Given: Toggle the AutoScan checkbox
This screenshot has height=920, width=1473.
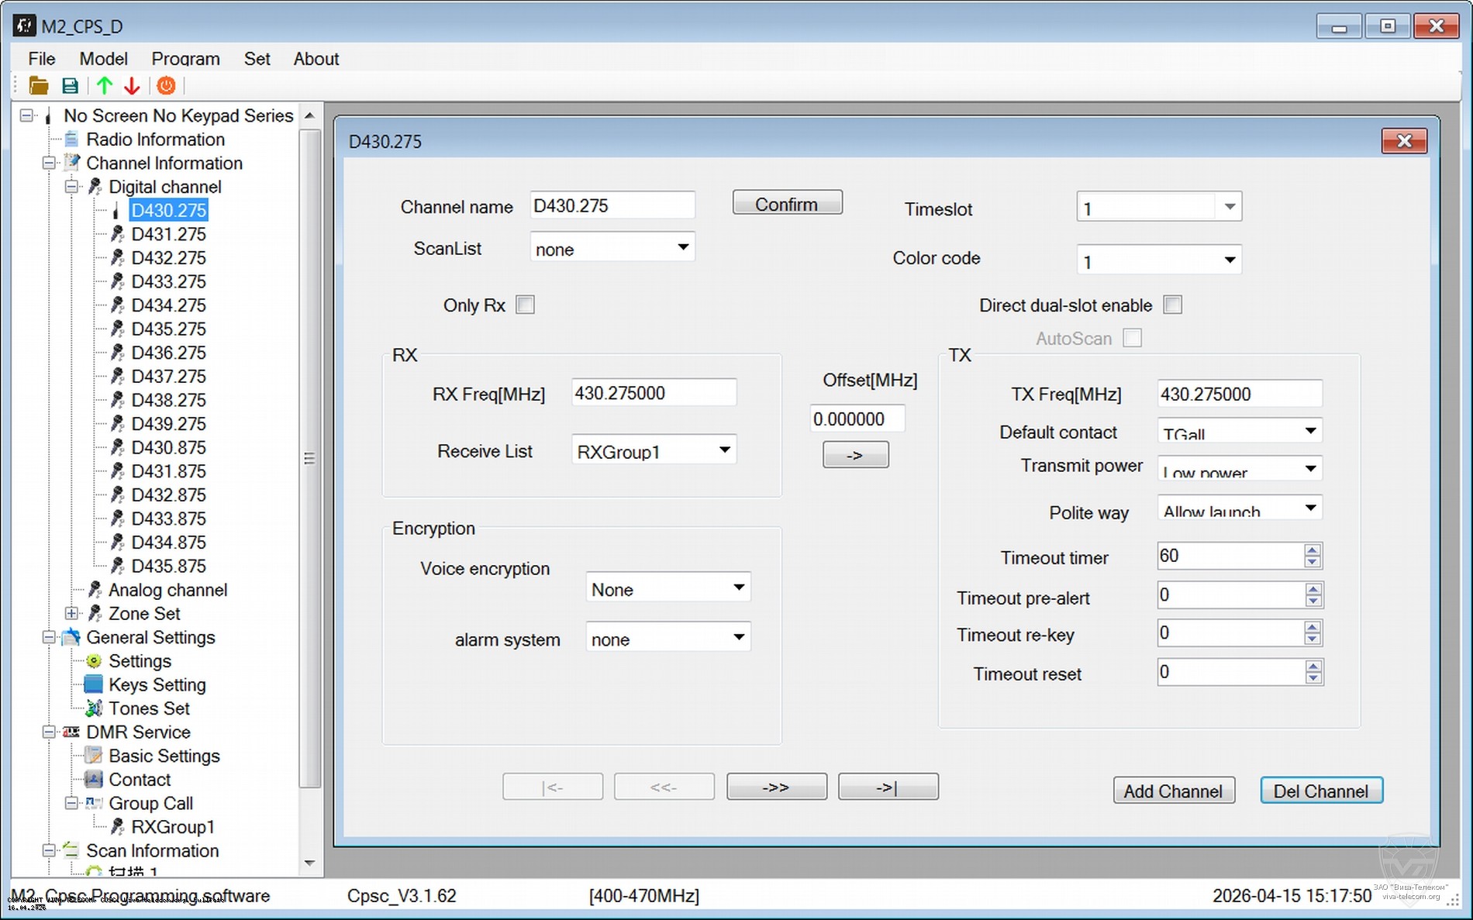Looking at the screenshot, I should (1132, 338).
